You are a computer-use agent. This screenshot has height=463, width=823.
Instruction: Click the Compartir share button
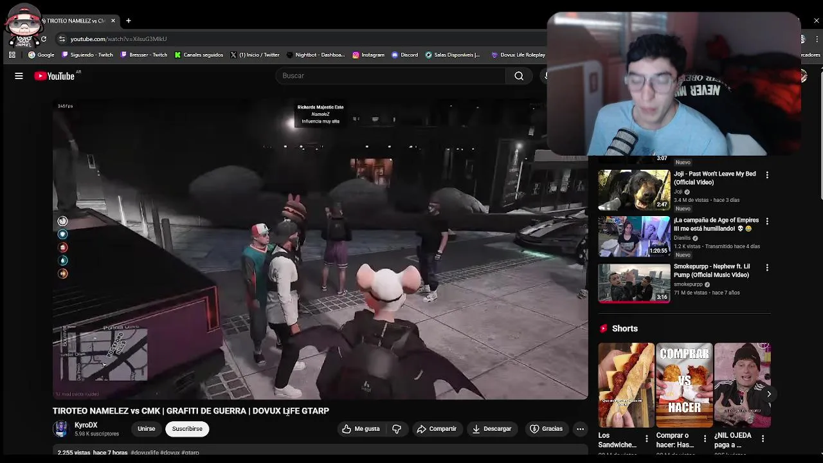437,429
